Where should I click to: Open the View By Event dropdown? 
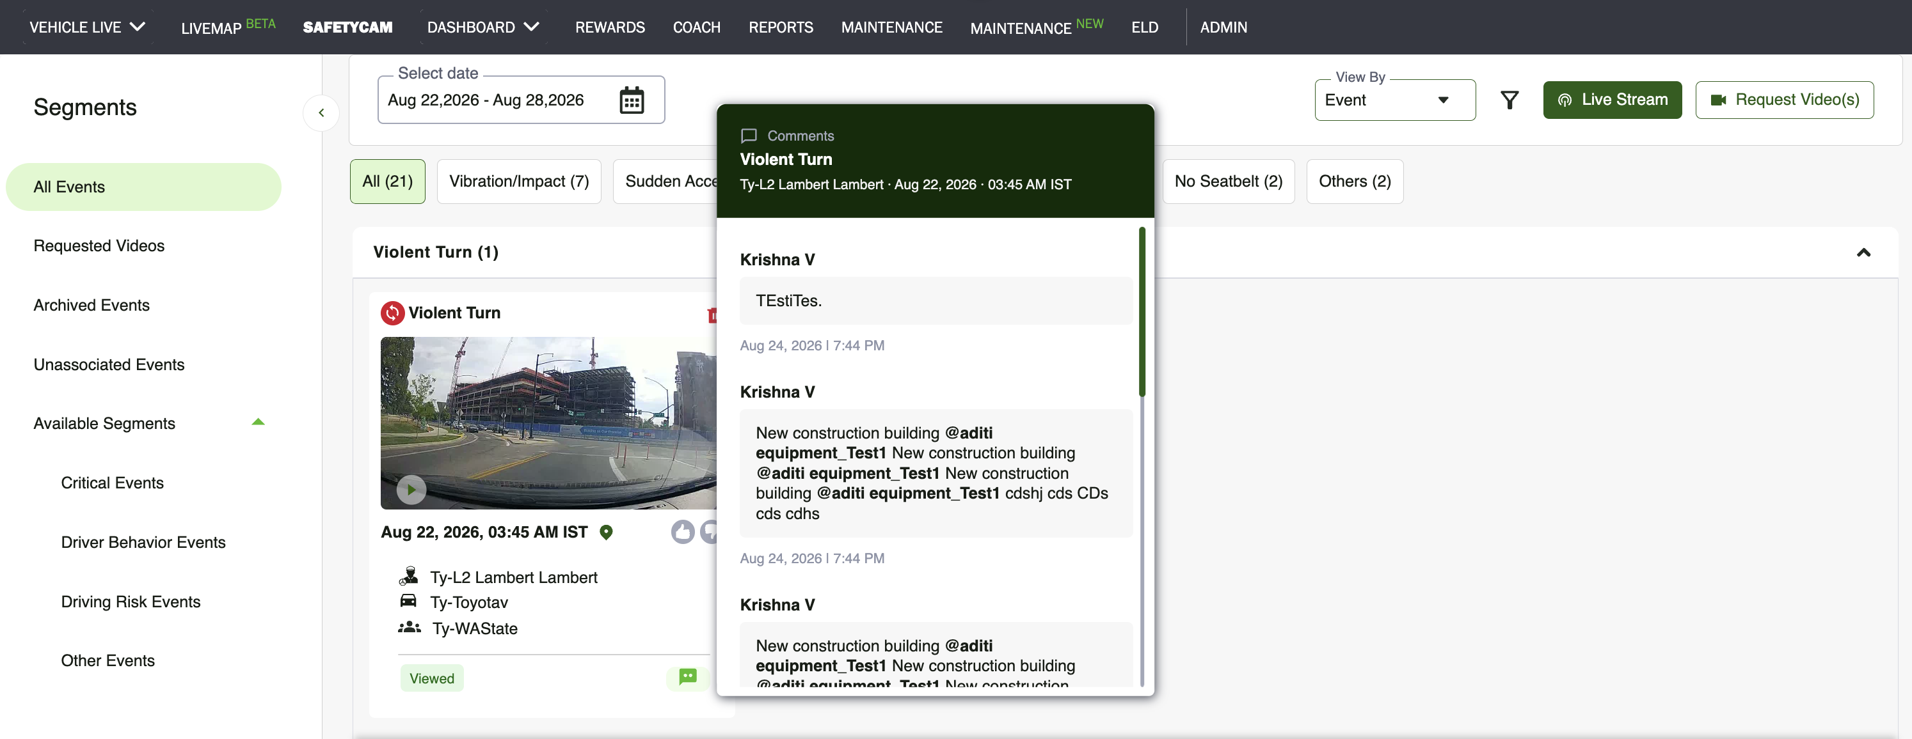(x=1395, y=100)
